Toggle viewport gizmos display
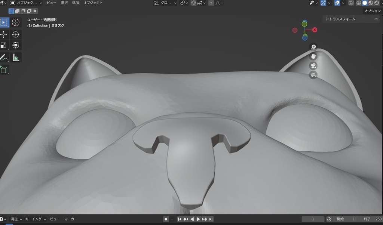The image size is (383, 225). pyautogui.click(x=323, y=3)
